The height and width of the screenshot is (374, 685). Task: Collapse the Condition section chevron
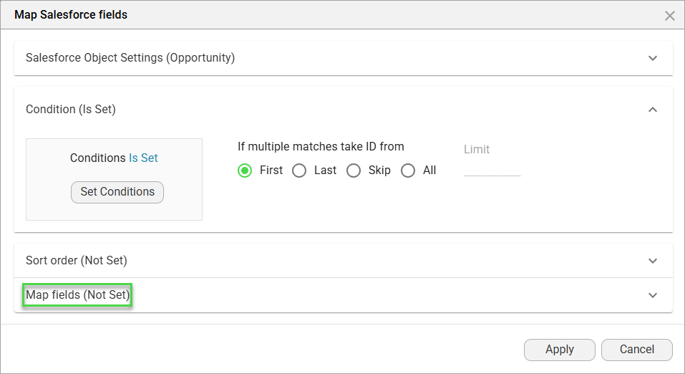pyautogui.click(x=652, y=110)
